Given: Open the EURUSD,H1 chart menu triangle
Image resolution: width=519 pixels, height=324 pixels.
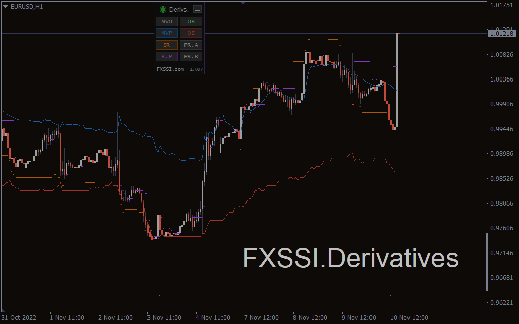Looking at the screenshot, I should click(x=5, y=6).
